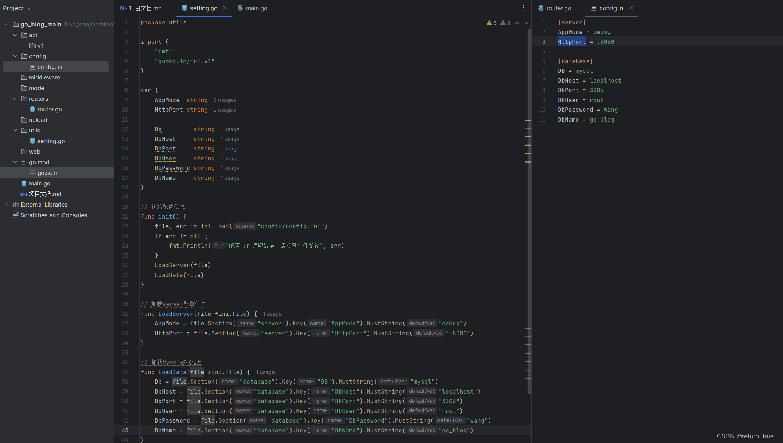Click line number 43 in the gutter
The height and width of the screenshot is (443, 783).
[125, 430]
